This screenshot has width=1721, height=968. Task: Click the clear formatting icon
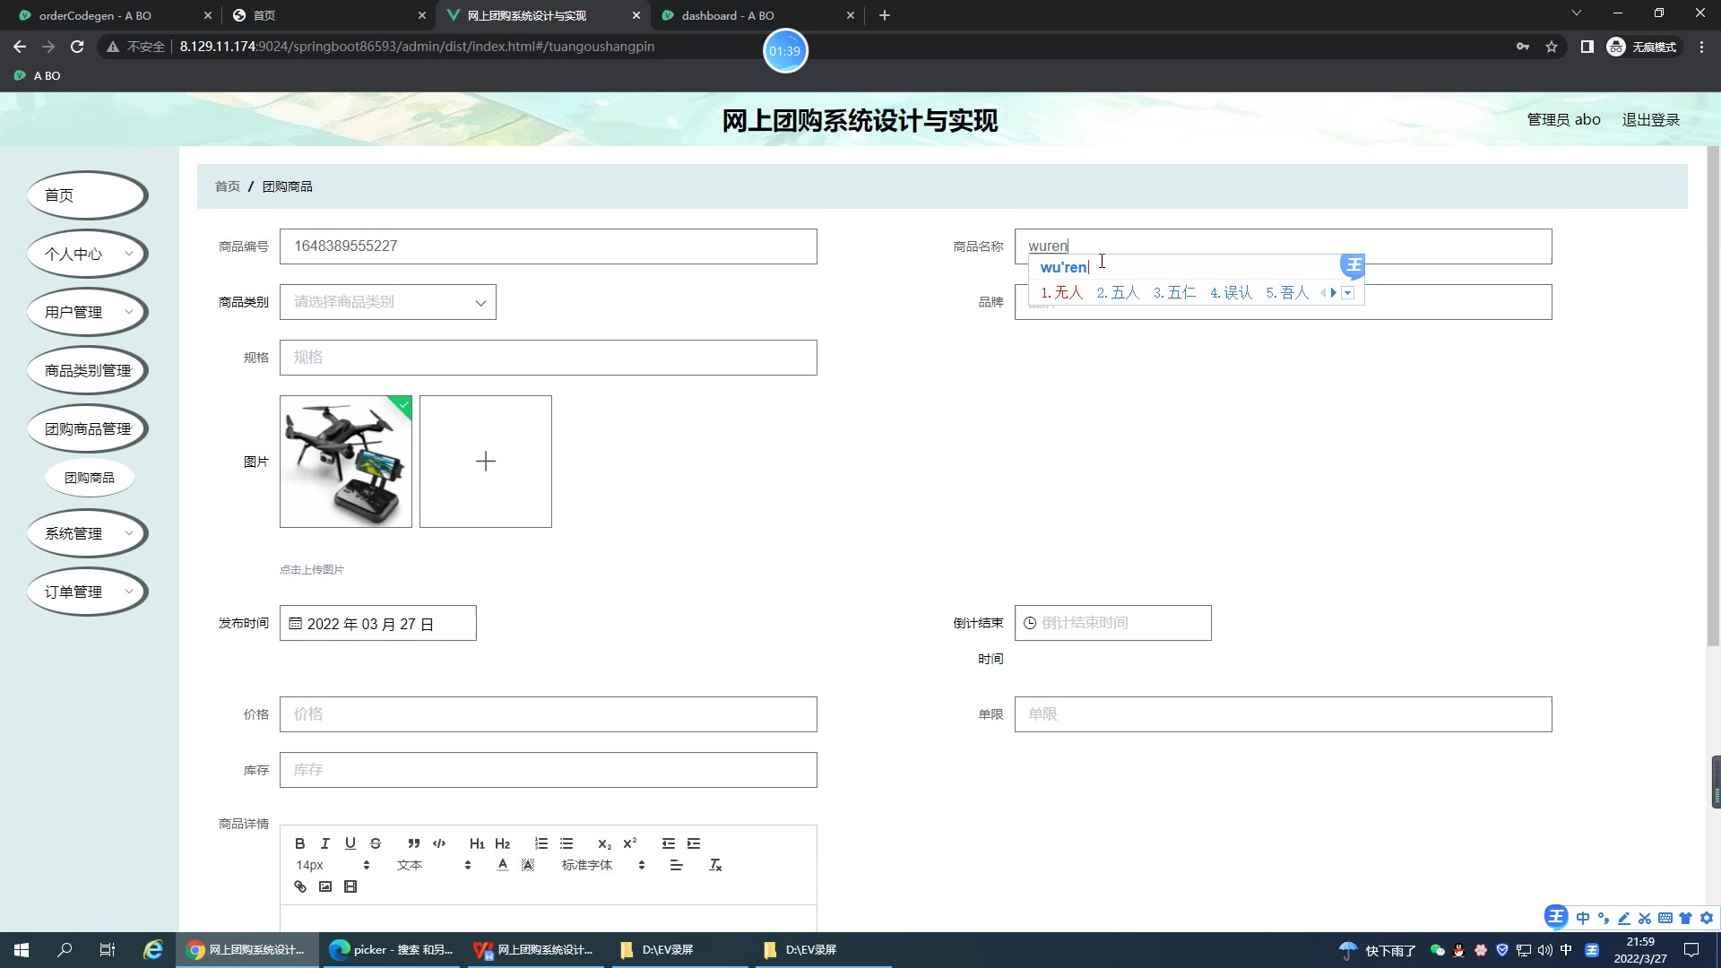(715, 865)
